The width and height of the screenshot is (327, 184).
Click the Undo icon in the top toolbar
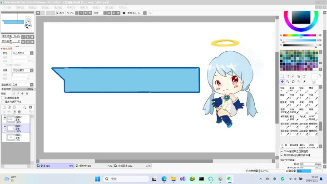(x=38, y=13)
